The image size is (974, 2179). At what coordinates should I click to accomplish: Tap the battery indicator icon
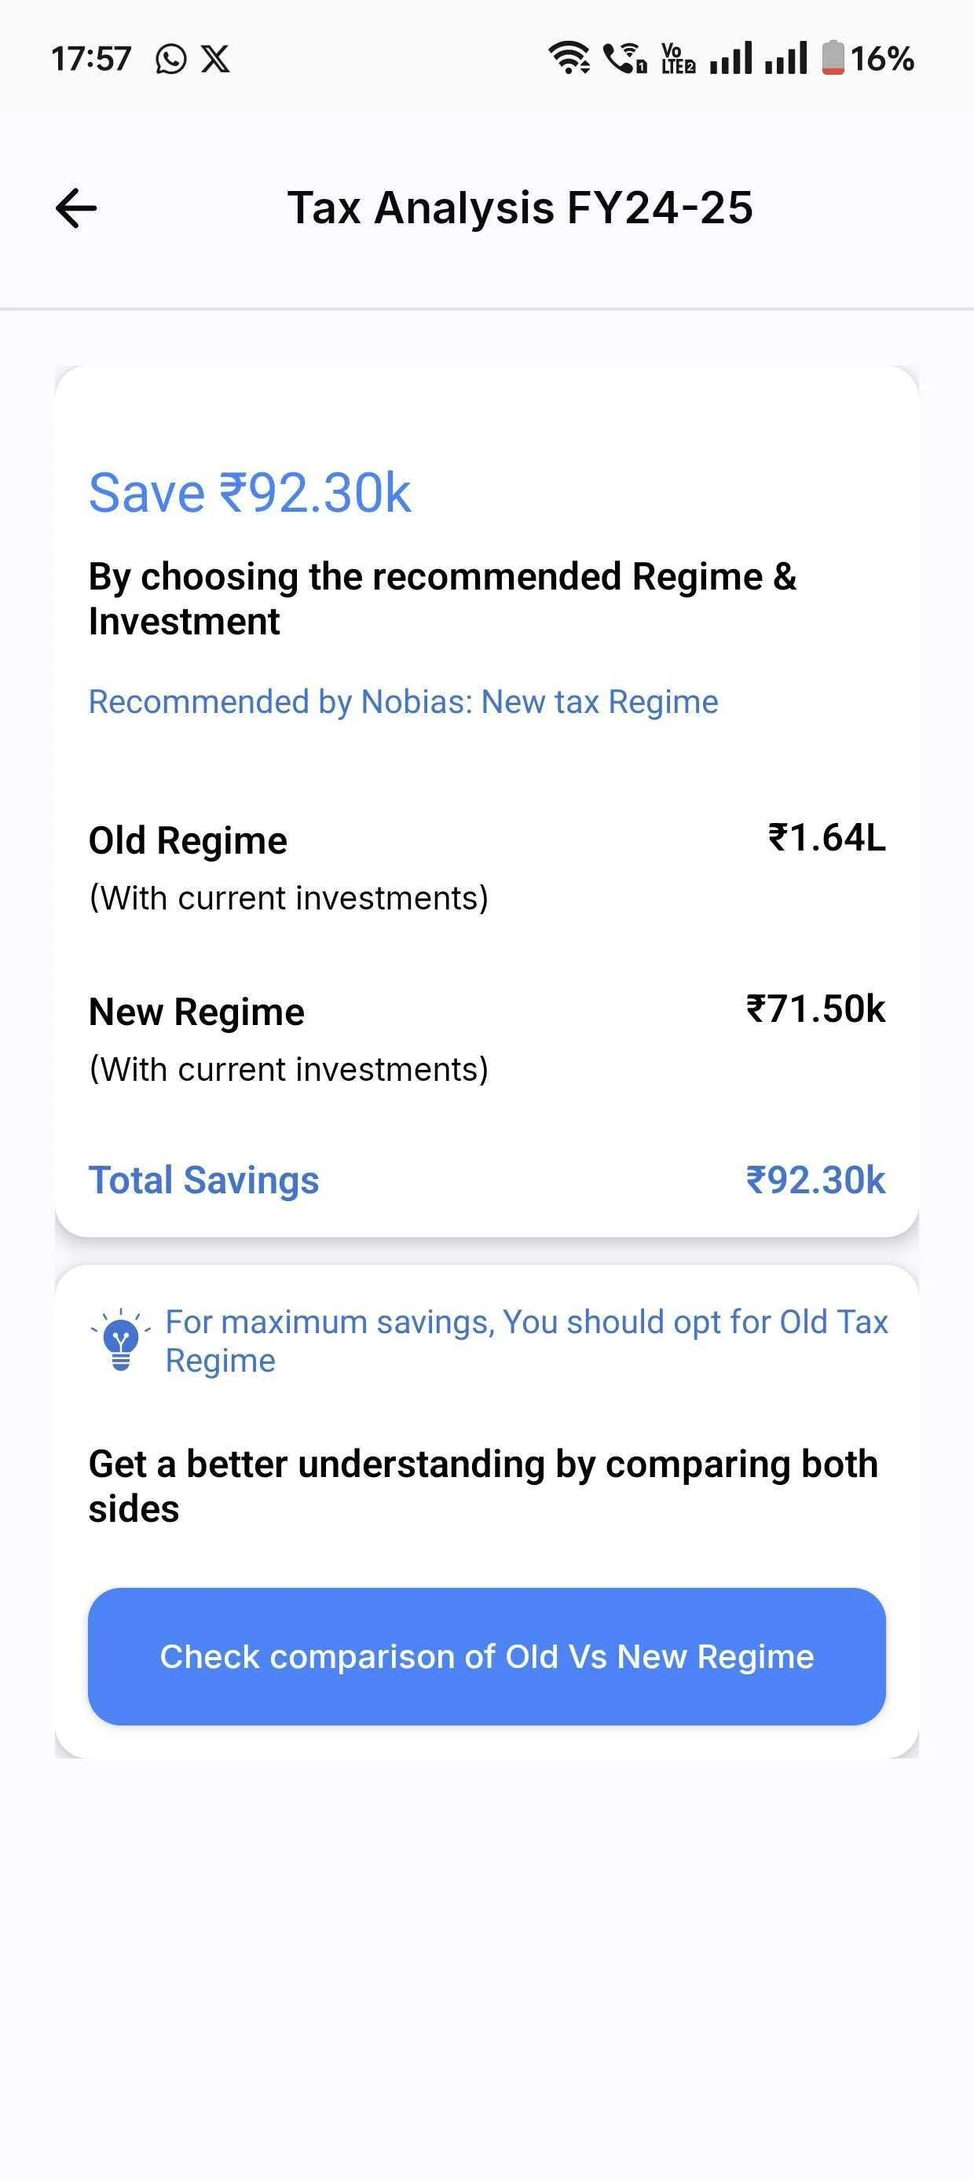tap(833, 57)
